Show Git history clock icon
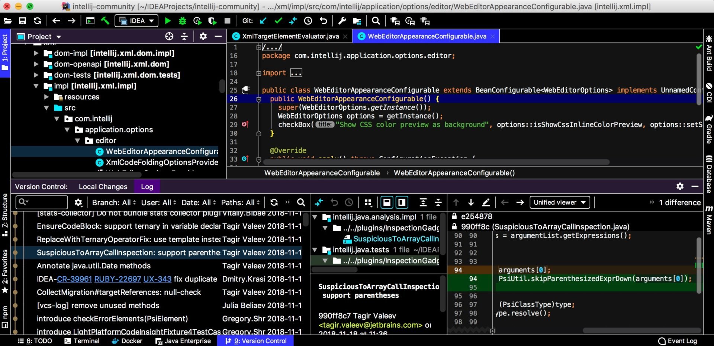Screen dimensions: 714x346 pyautogui.click(x=308, y=21)
